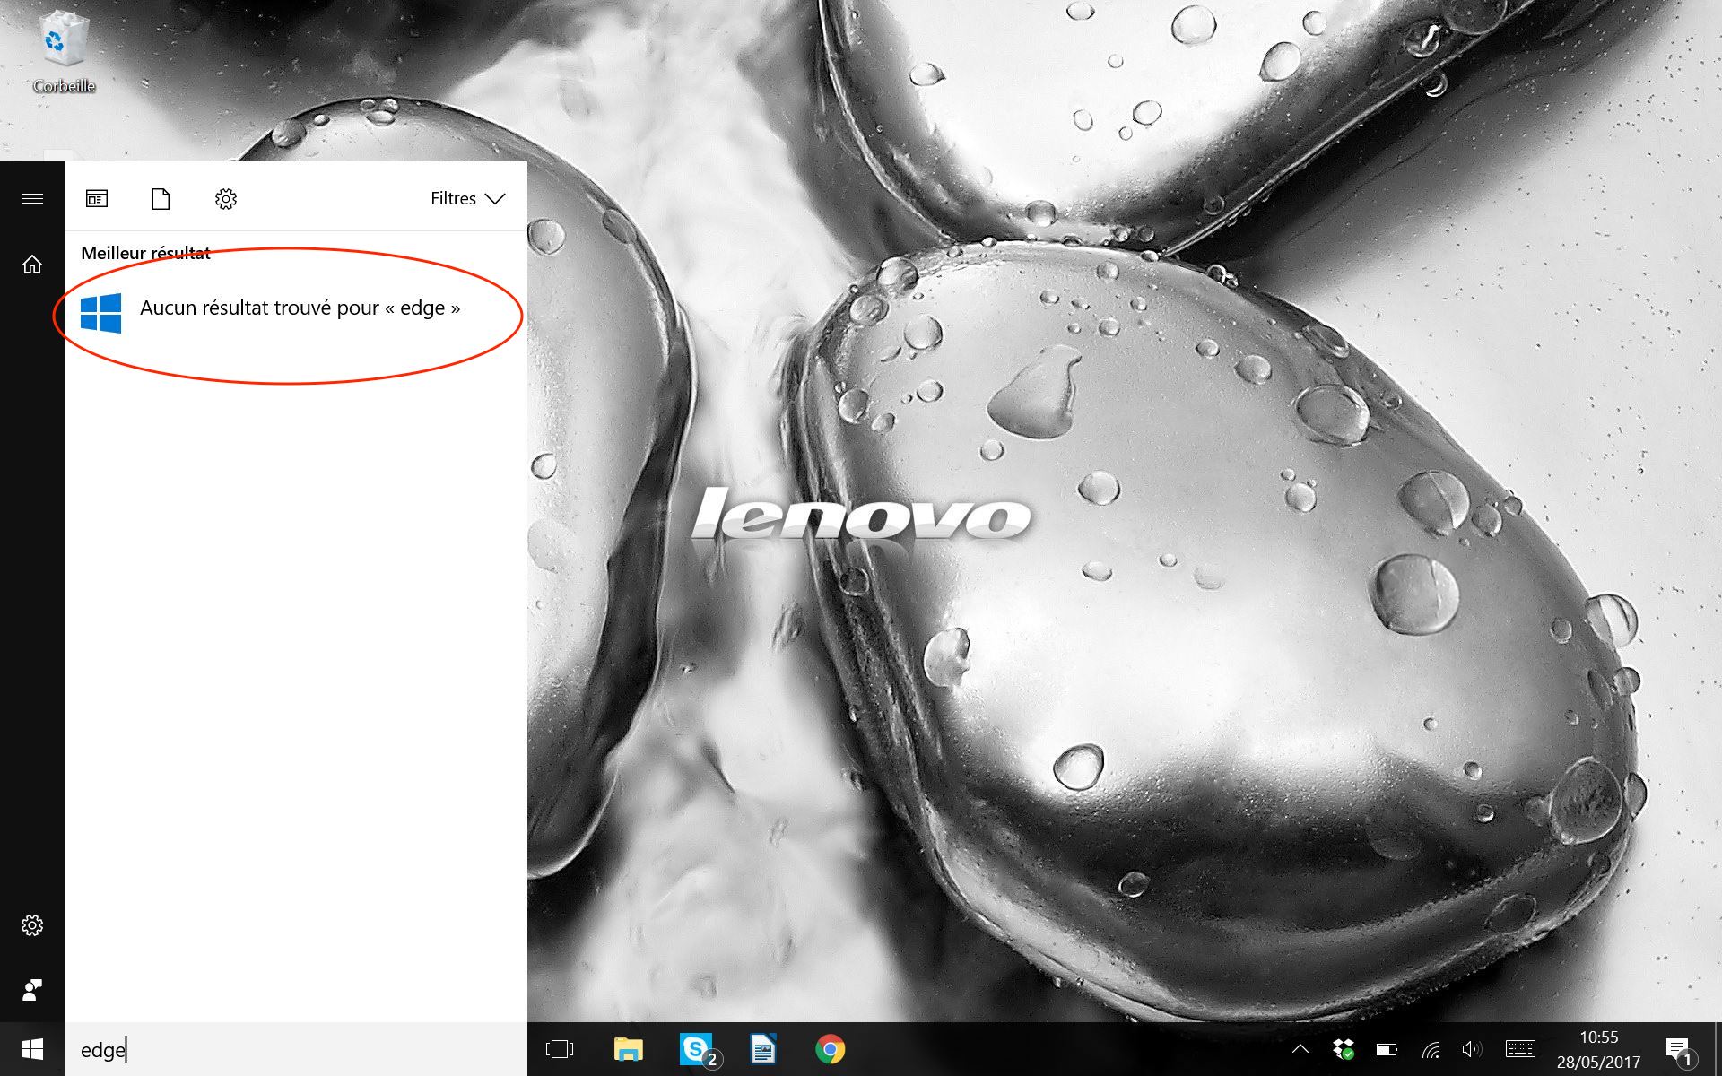Screen dimensions: 1722x1076
Task: Show hidden system tray icons
Action: (x=1300, y=1049)
